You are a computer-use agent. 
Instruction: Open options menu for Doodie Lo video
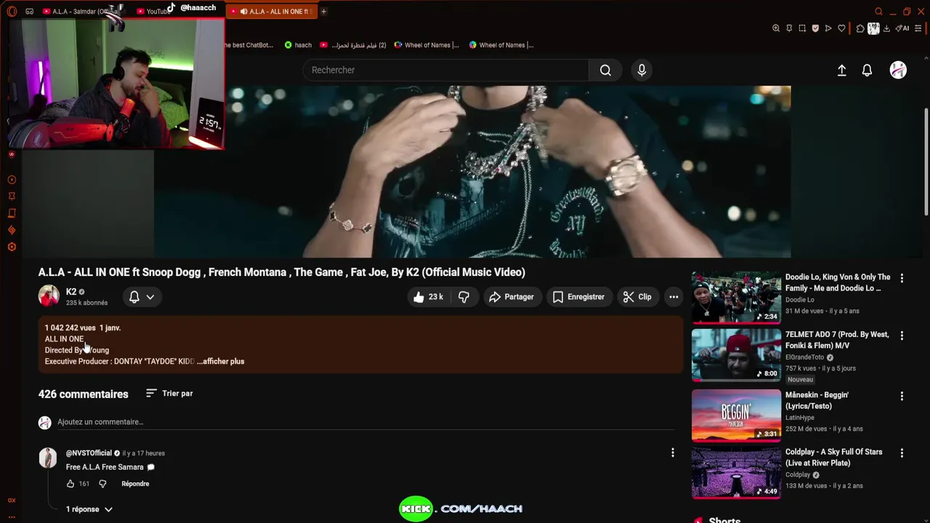902,278
